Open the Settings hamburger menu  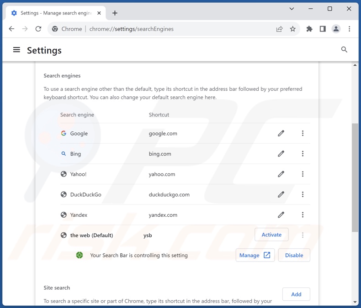click(16, 50)
